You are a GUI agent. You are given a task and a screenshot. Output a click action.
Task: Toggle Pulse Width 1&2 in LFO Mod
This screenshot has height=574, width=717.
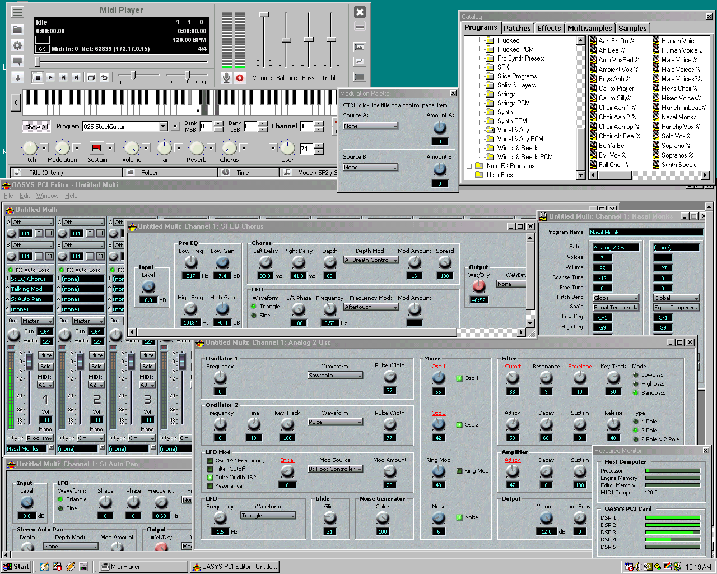[x=210, y=478]
